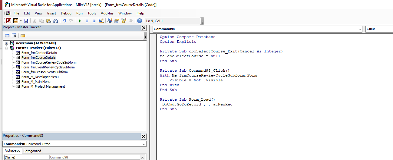
Task: Select Form_frmContactDetails in the project tree
Action: [x=39, y=53]
